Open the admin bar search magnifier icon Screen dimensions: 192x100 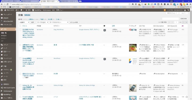pyautogui.click(x=188, y=10)
